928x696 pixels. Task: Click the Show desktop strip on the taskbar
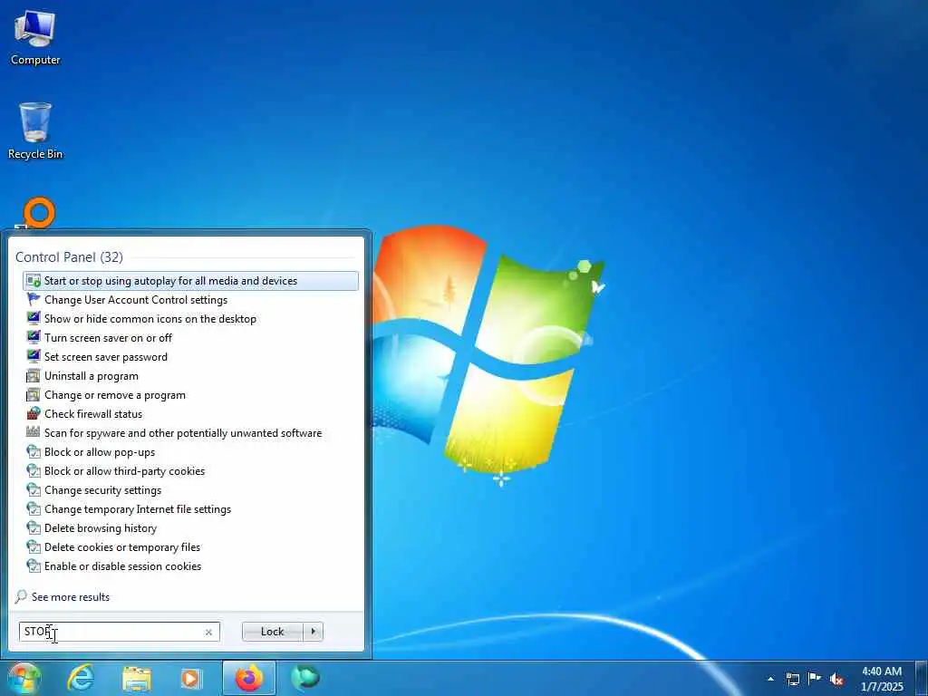923,678
